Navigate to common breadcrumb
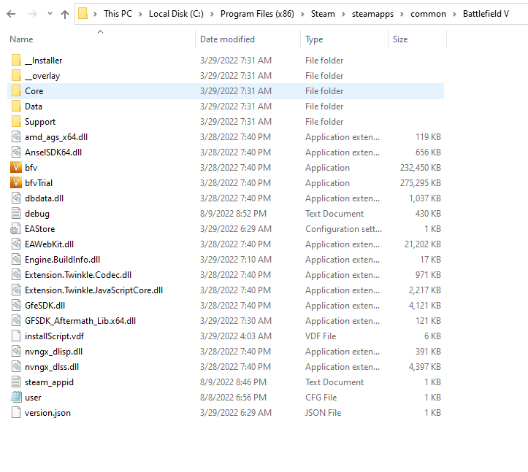Image resolution: width=528 pixels, height=472 pixels. coord(428,14)
